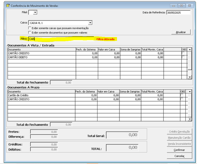Check OBS box for CARTÃO DEBITO row
The height and width of the screenshot is (164, 197).
point(183,57)
